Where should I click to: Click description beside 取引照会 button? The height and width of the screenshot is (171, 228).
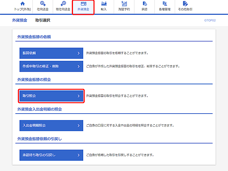click(x=117, y=96)
